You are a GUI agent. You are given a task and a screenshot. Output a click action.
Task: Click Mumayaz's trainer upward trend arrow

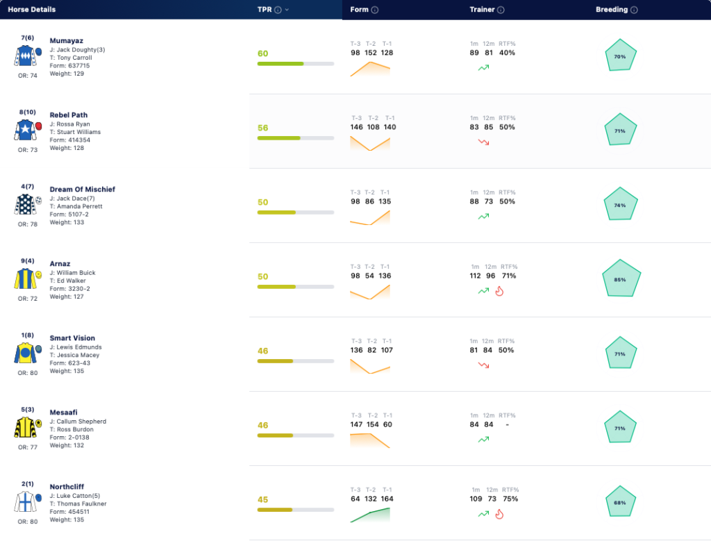(483, 68)
